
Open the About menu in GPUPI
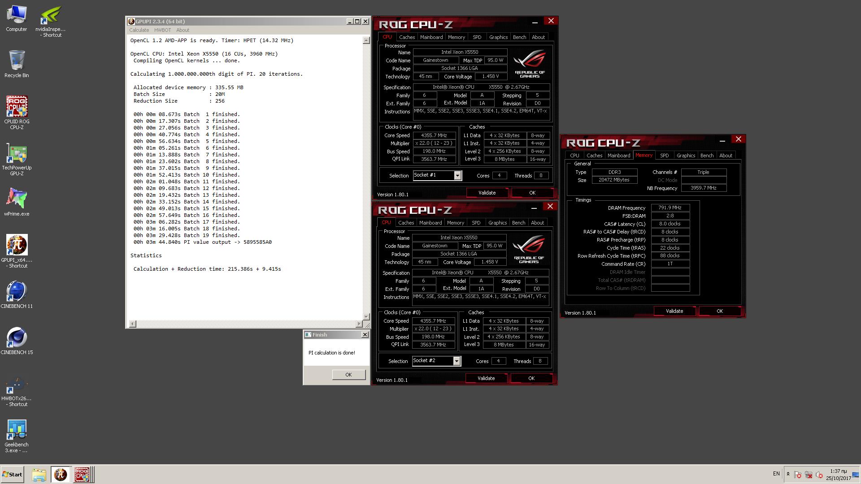183,30
